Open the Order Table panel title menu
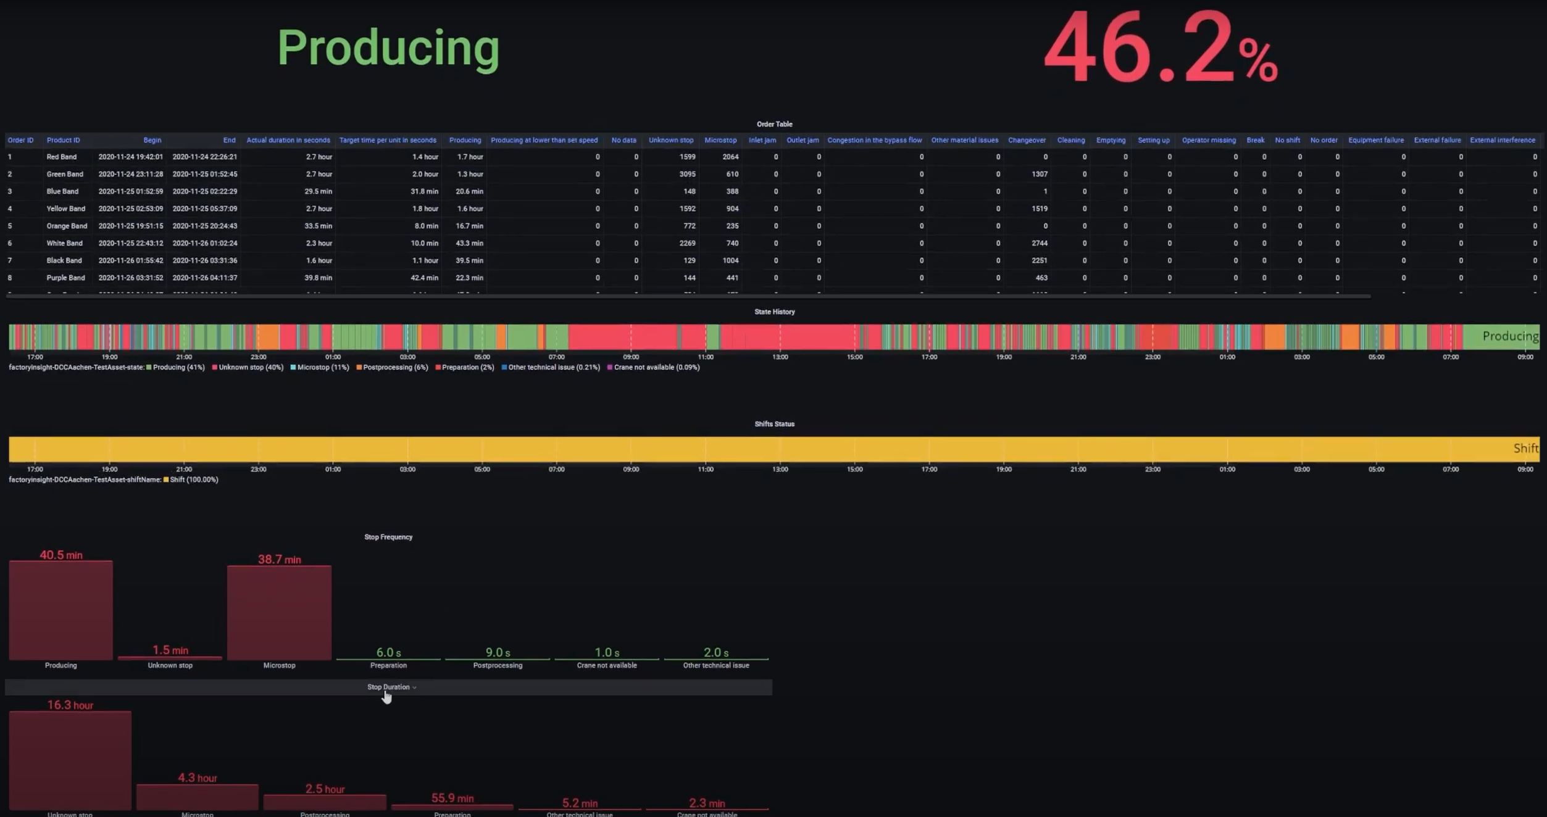This screenshot has width=1547, height=817. [774, 124]
